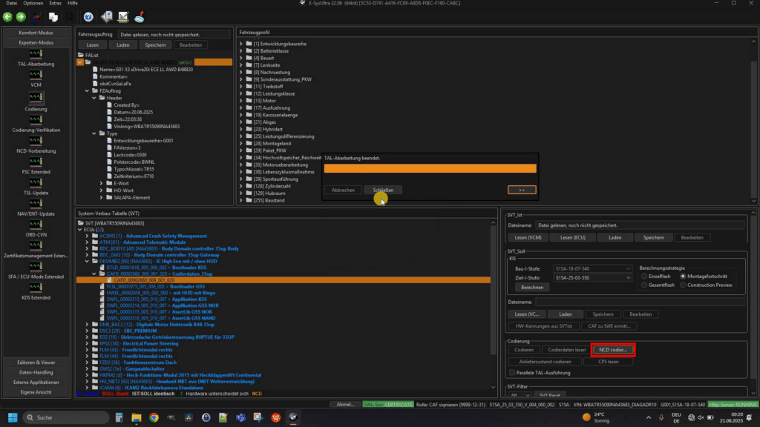Open the Extras menu

(x=55, y=3)
